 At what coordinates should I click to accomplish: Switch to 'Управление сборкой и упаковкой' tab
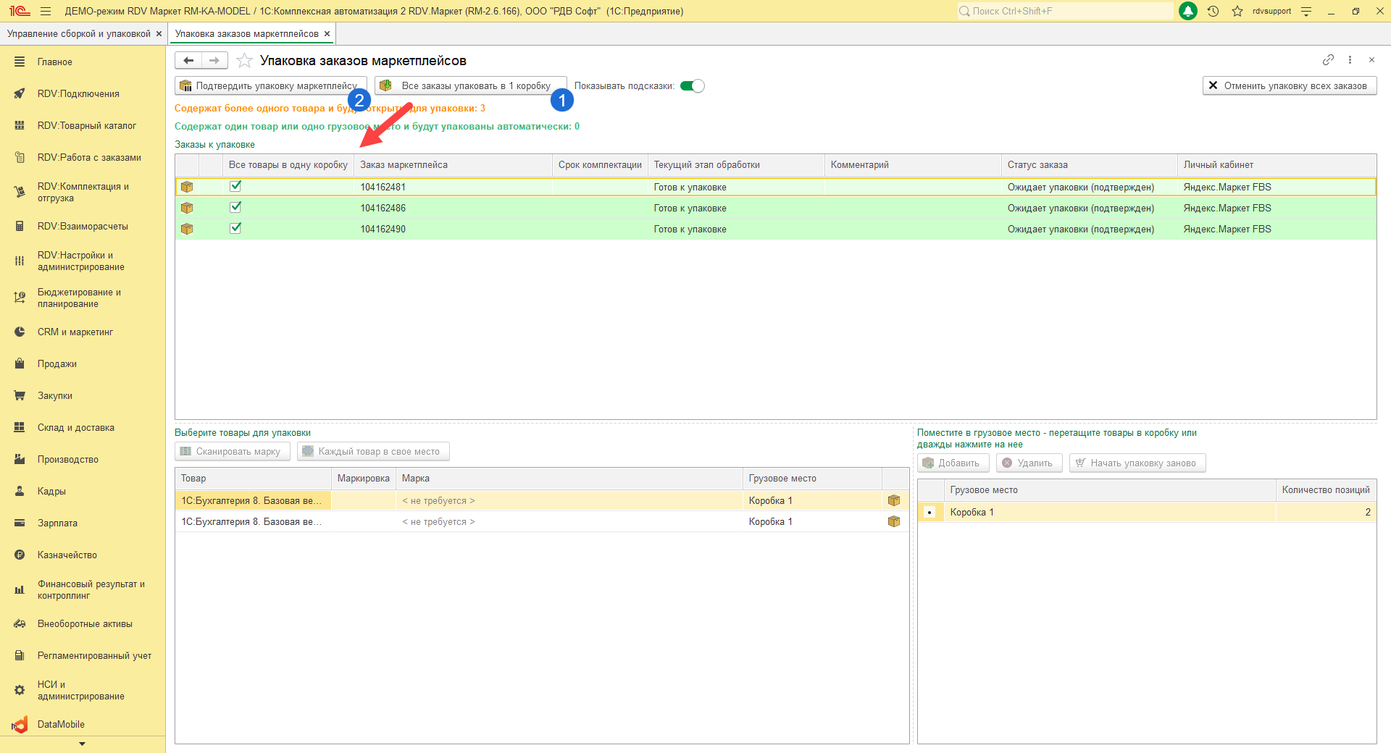point(78,34)
